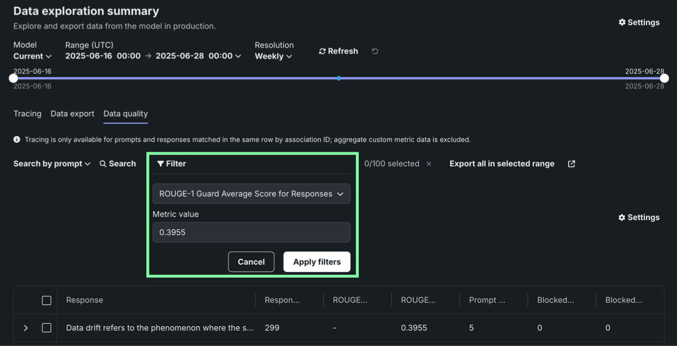Switch to the Tracing tab
The image size is (677, 346).
(27, 114)
